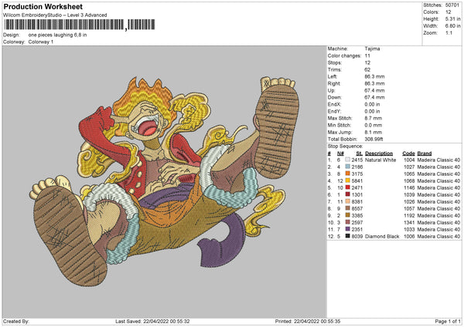Select the red swatch for code 1146

(347, 187)
